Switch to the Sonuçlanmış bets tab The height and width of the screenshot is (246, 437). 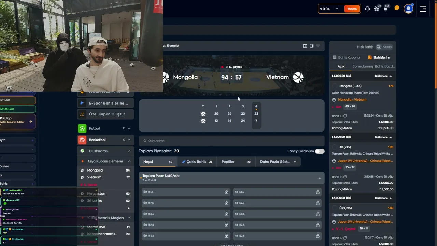tap(363, 66)
